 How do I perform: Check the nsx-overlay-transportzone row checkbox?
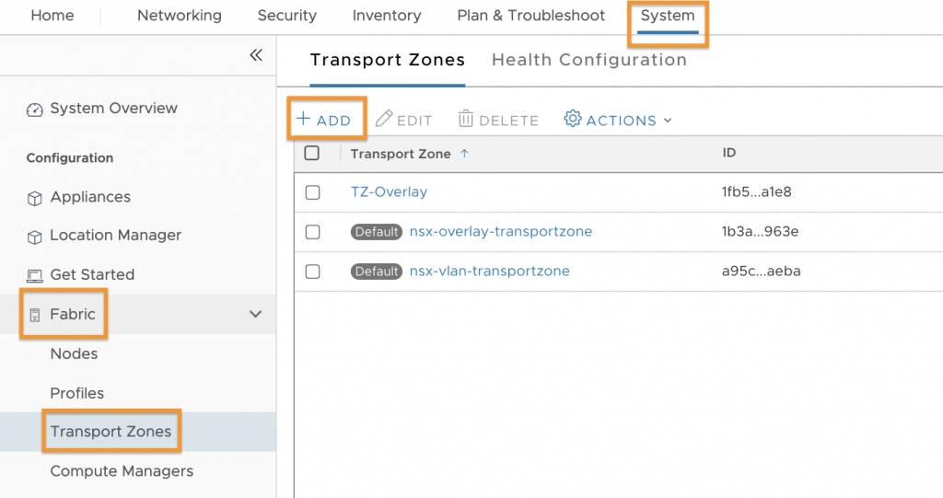point(313,232)
